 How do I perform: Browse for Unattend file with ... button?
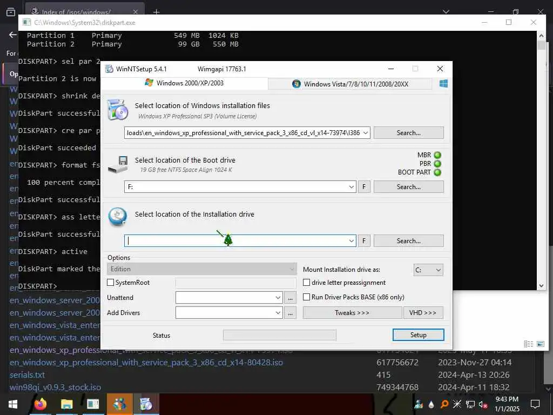[x=290, y=298]
